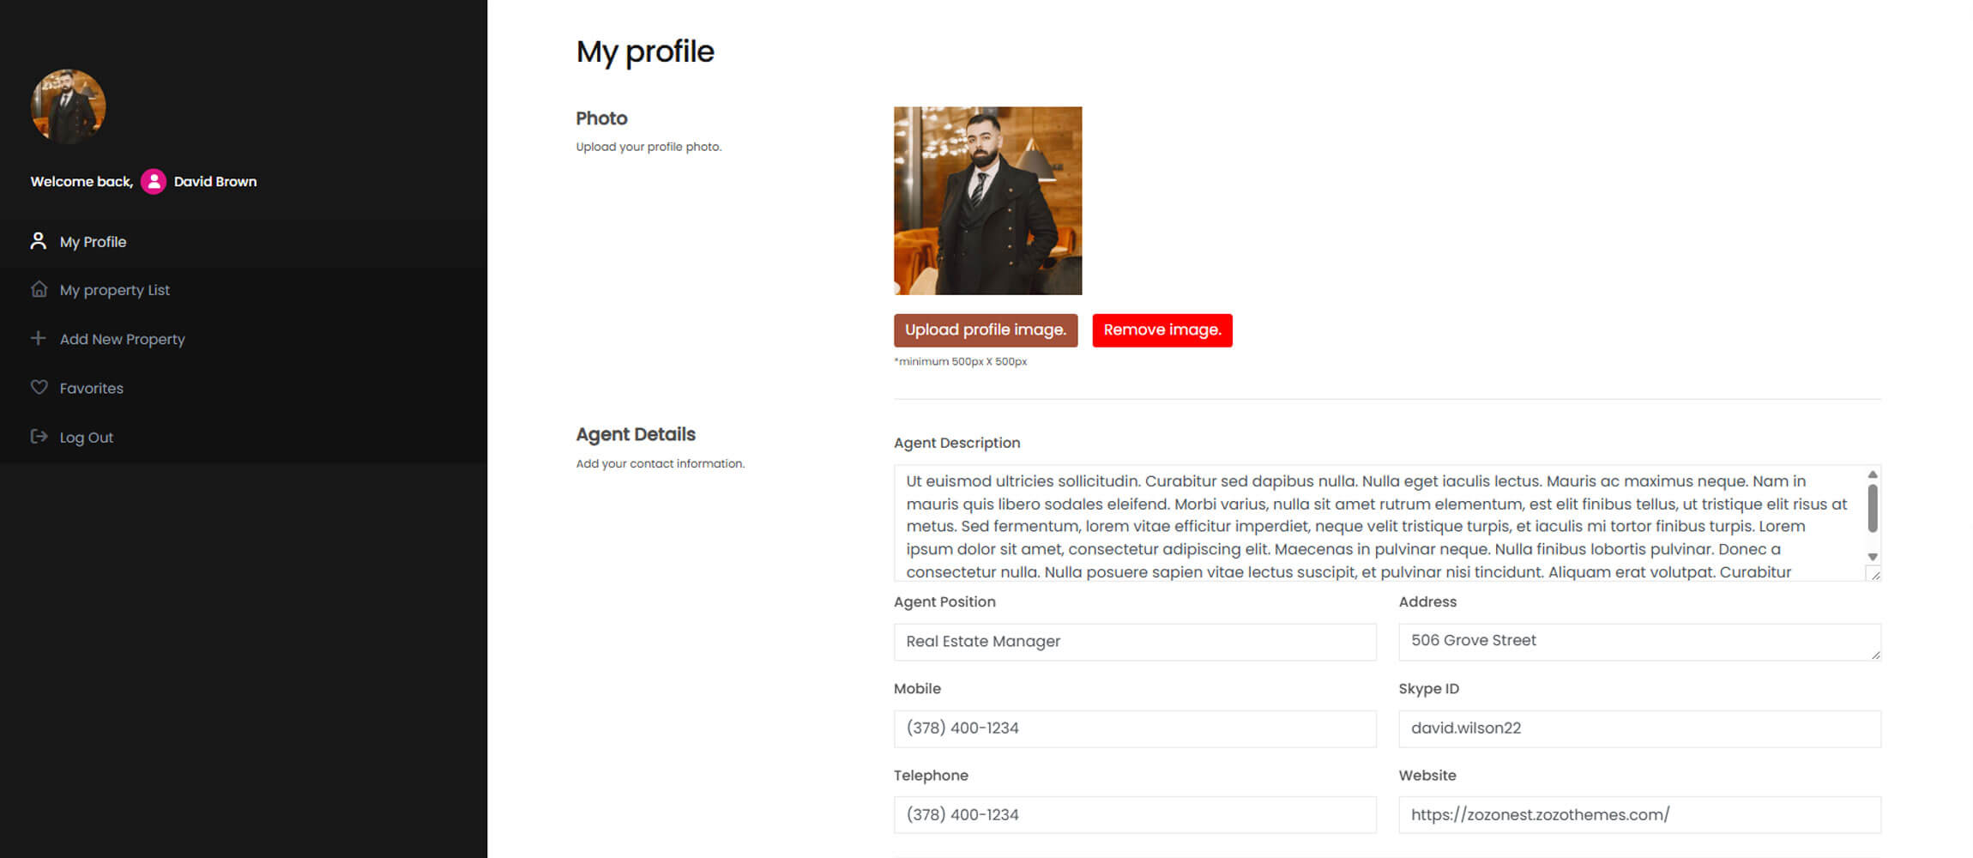Viewport: 1973px width, 858px height.
Task: Click the Mobile number field
Action: click(x=1134, y=728)
